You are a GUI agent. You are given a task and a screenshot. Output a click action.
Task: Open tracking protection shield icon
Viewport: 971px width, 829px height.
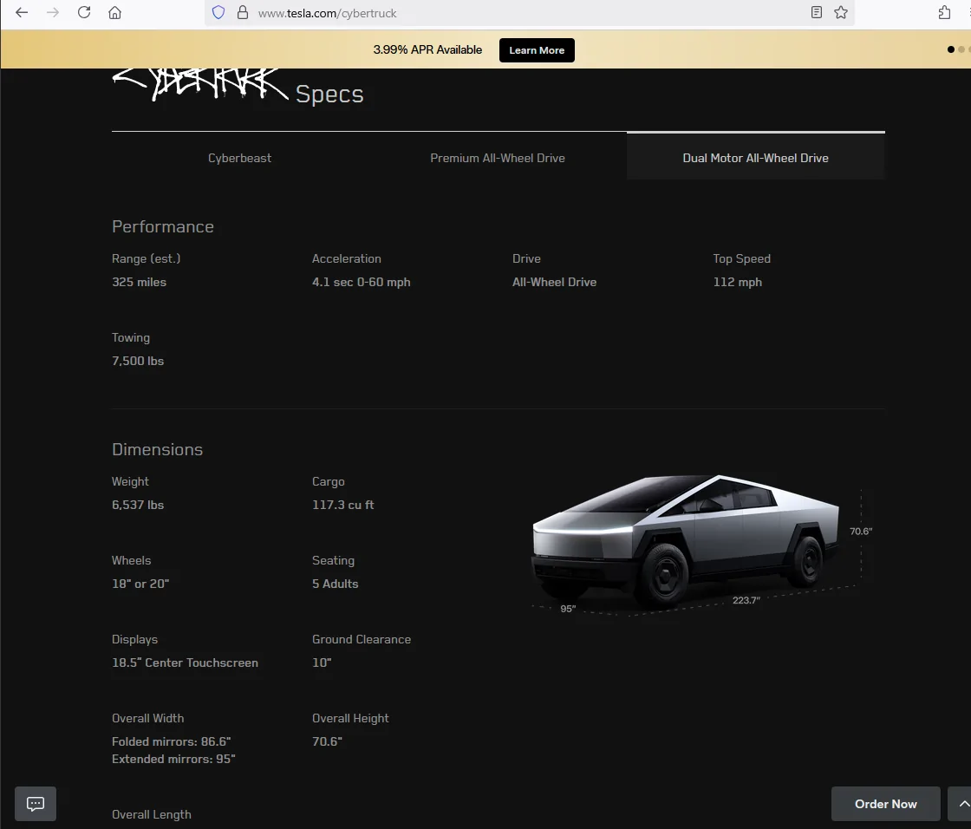218,12
